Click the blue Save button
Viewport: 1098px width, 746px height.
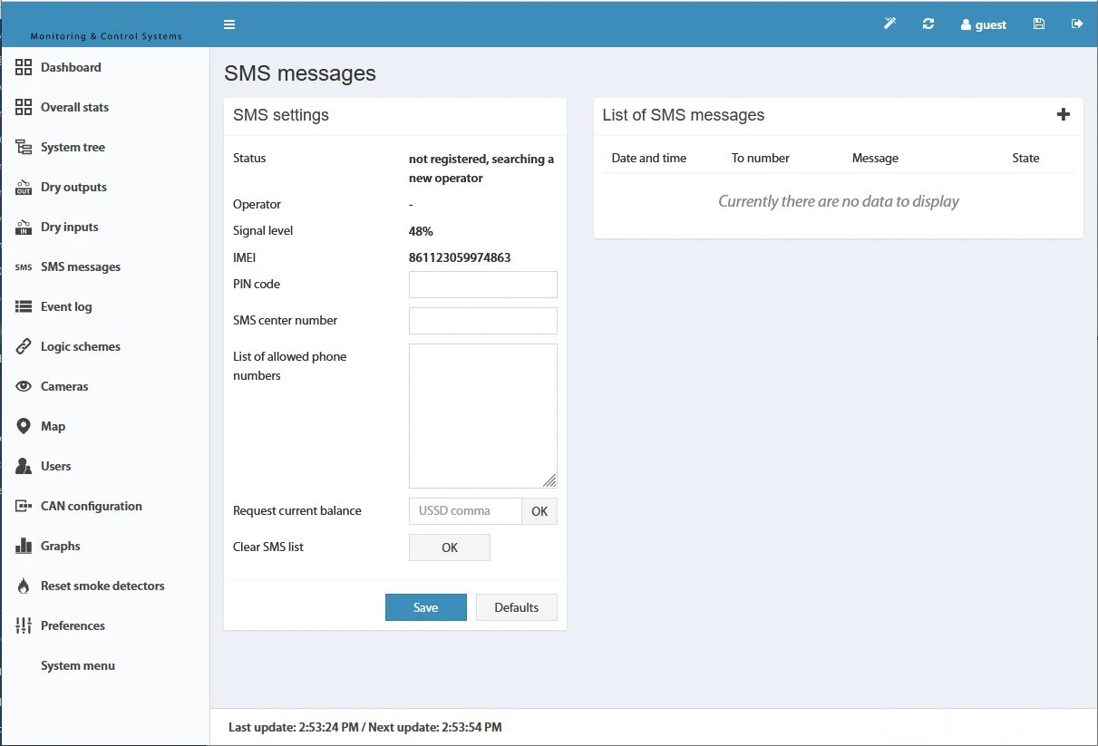click(426, 607)
